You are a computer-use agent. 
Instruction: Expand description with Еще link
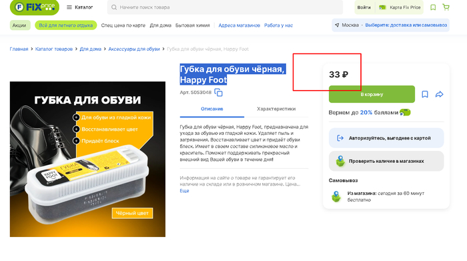coord(184,191)
